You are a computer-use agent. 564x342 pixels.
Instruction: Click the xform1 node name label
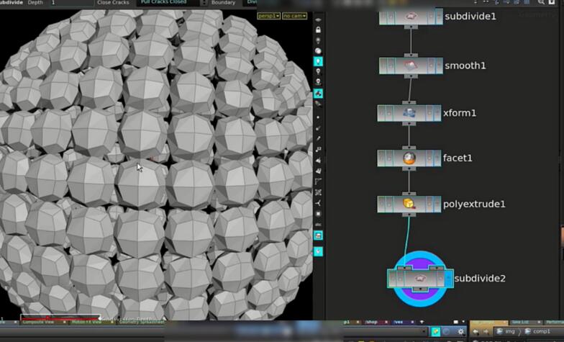[460, 113]
